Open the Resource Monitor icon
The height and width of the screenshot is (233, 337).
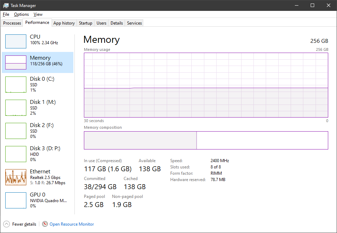pos(45,224)
